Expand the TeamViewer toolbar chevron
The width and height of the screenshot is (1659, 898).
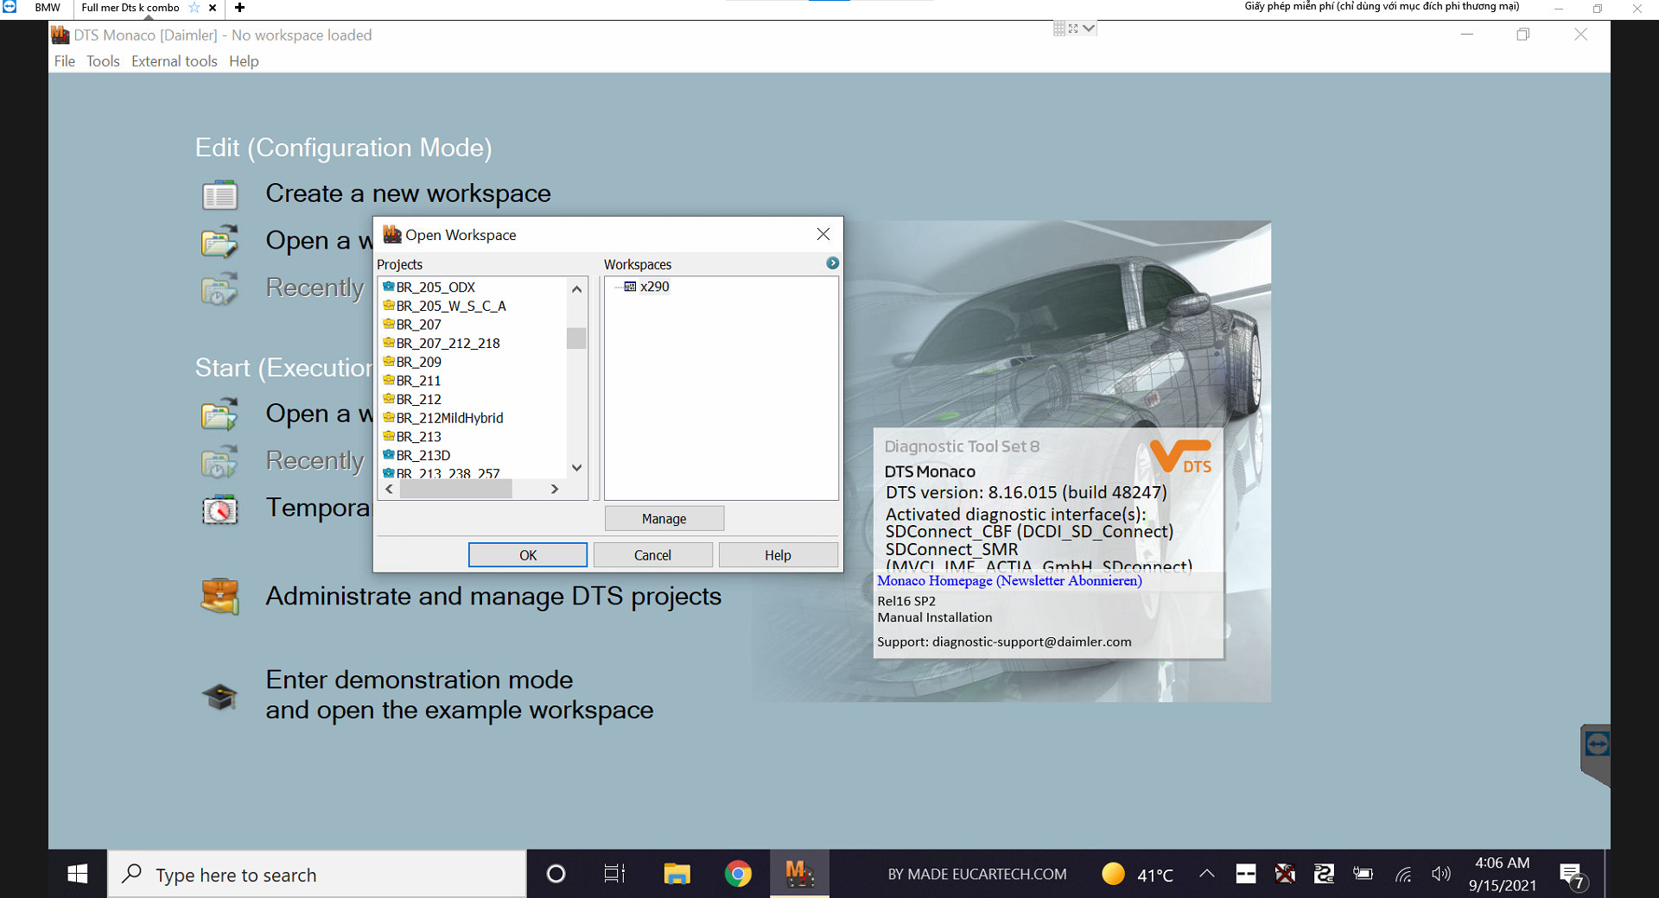(1089, 28)
